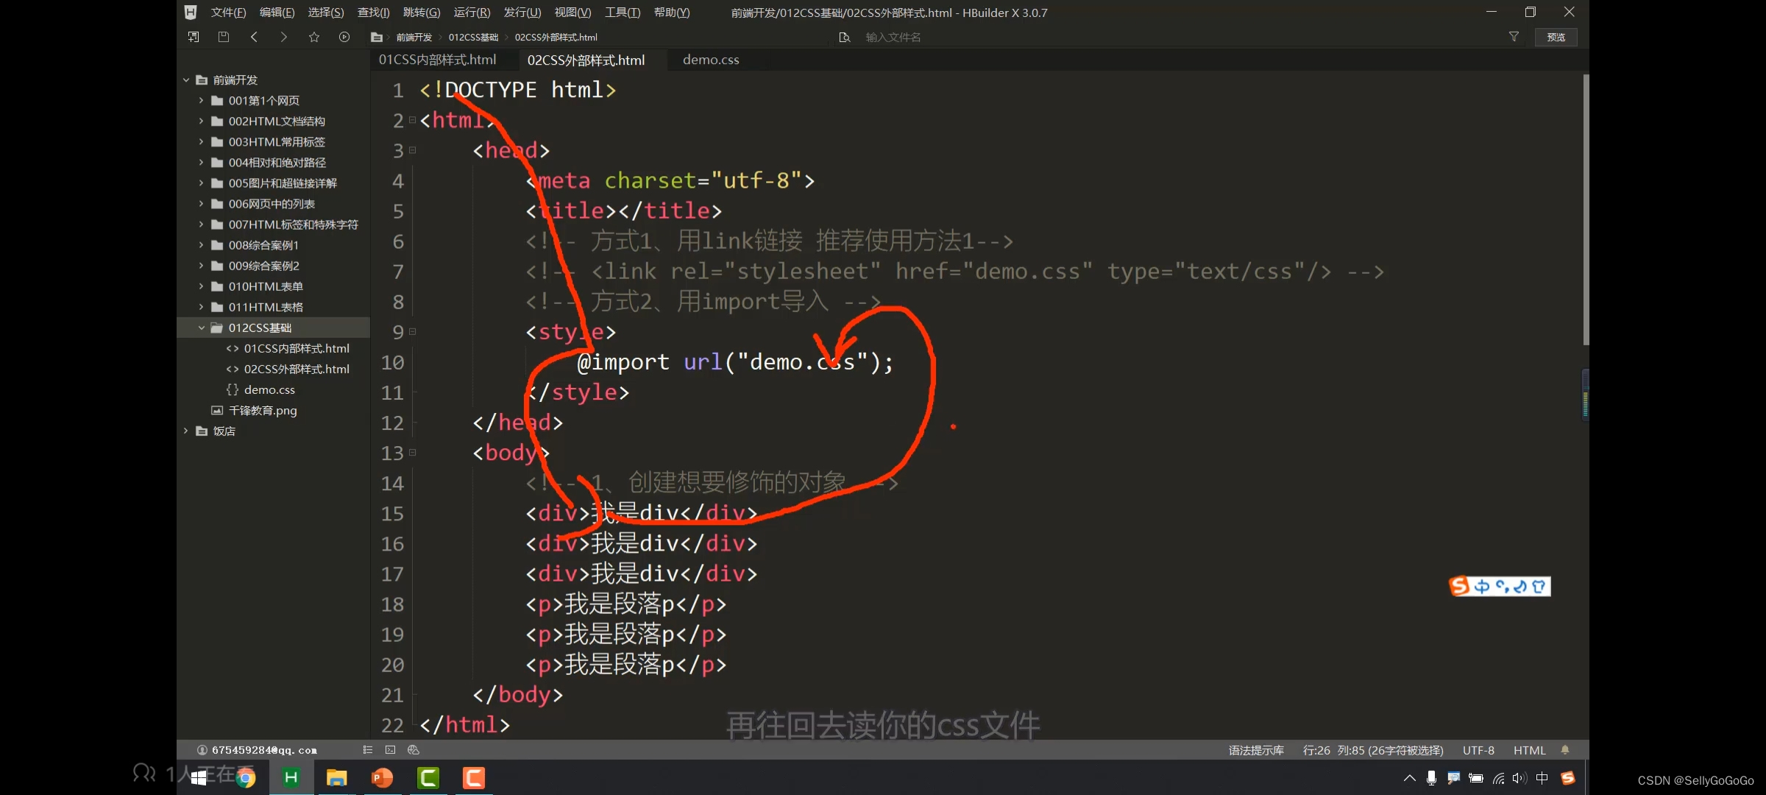Screen dimensions: 1766x795
Task: Create a new file via toolbar icon
Action: pyautogui.click(x=193, y=37)
